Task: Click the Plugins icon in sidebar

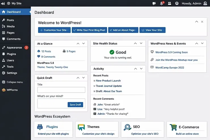Action: [x=4, y=54]
